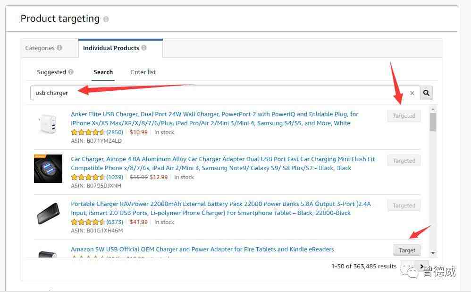Click In stock beside the $41.99 price

(164, 222)
